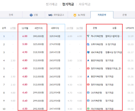Click the 하나저축은행 green logo icon
The height and width of the screenshot is (111, 135).
coord(88,36)
